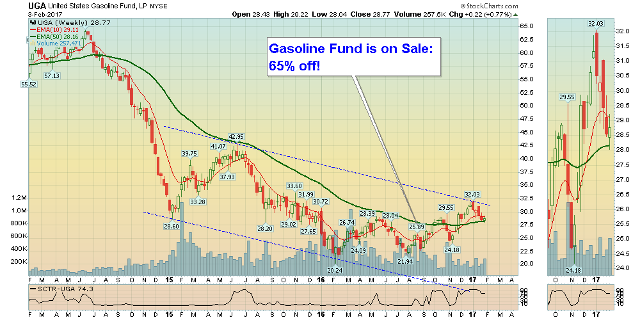Click the red line marker beside EMA(10)
The image size is (640, 320).
[33, 30]
